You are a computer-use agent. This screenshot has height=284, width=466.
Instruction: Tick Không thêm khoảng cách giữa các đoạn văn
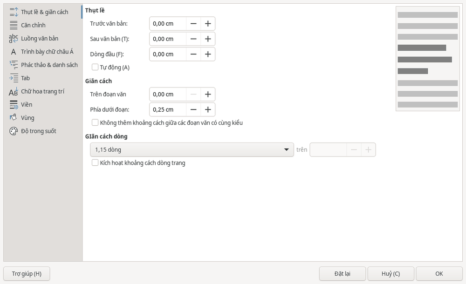(x=95, y=122)
